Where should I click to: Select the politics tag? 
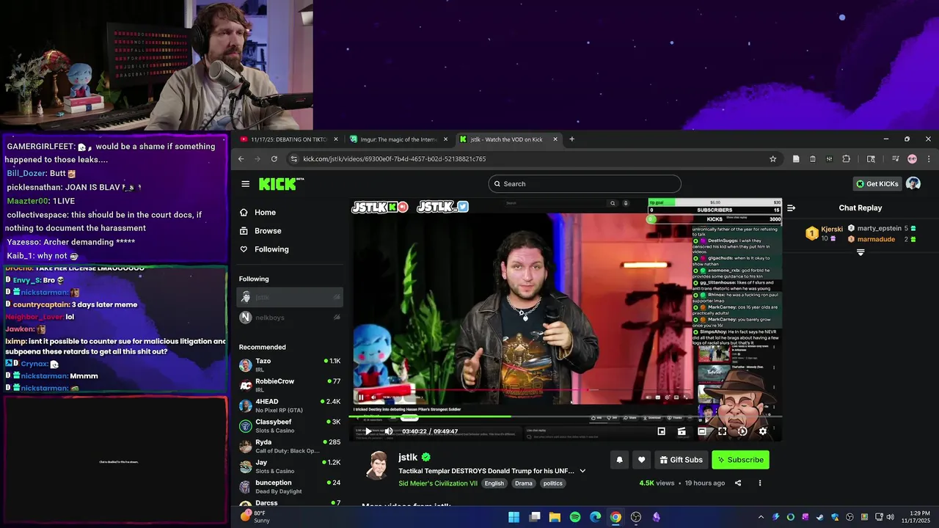click(553, 483)
